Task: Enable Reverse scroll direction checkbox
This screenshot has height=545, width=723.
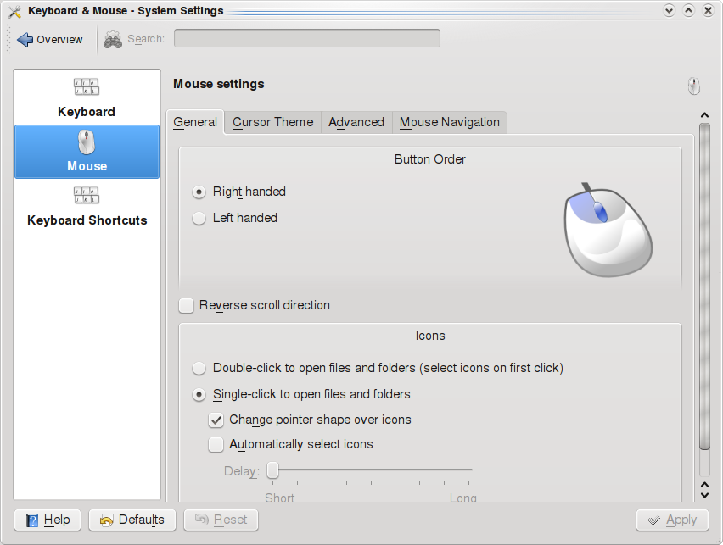Action: click(187, 305)
